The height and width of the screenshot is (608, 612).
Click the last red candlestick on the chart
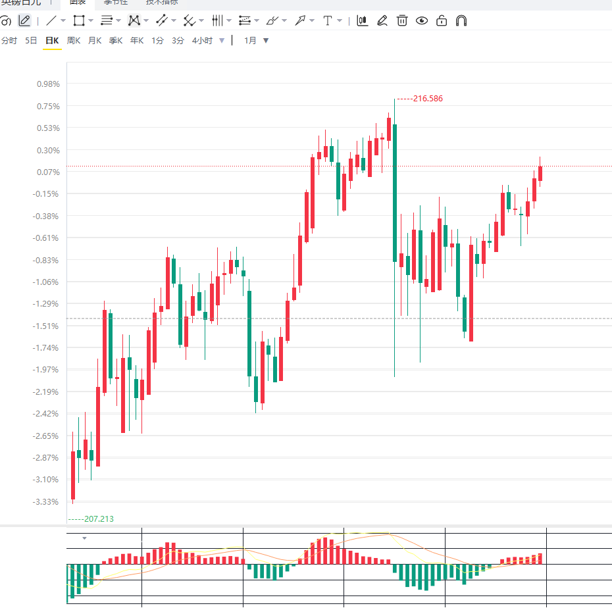(540, 173)
